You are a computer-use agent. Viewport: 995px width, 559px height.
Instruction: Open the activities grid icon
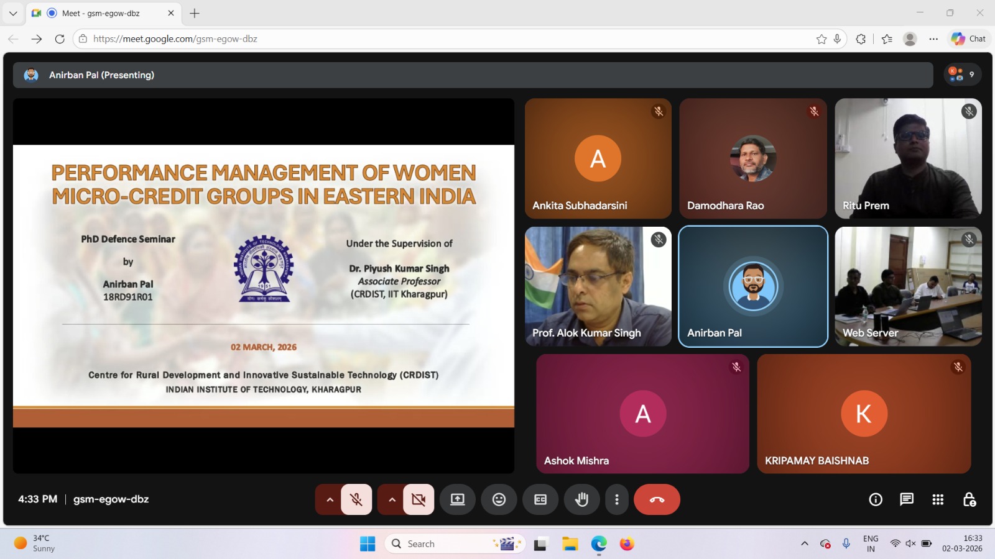pyautogui.click(x=938, y=499)
